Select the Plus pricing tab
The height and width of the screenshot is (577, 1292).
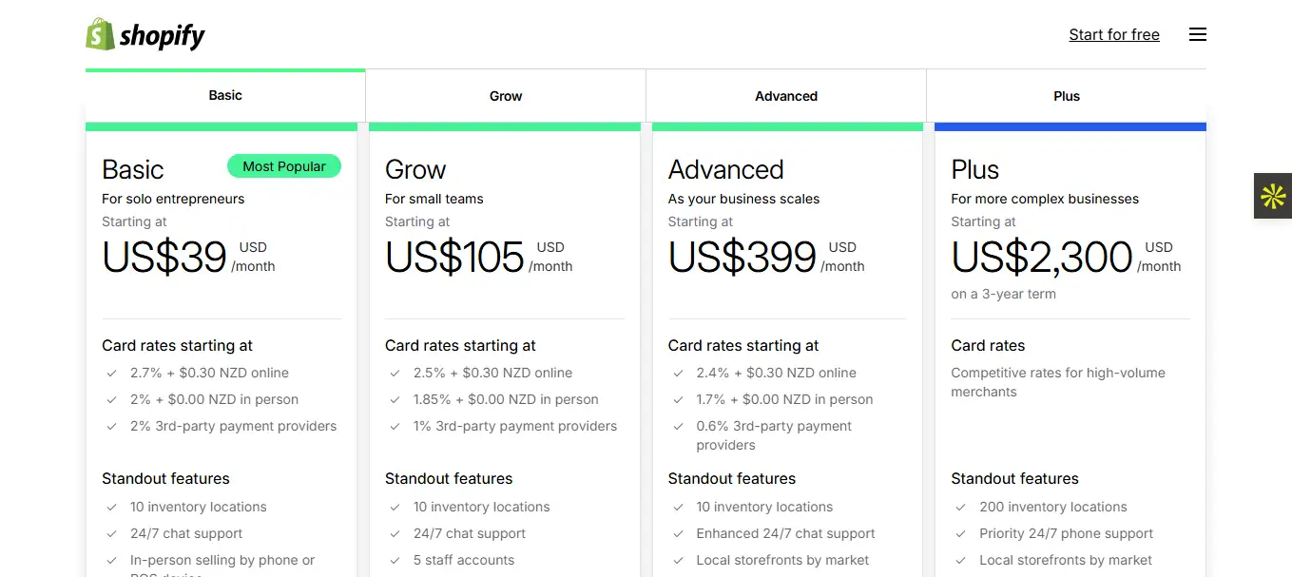tap(1066, 95)
